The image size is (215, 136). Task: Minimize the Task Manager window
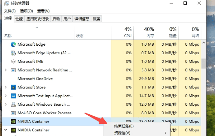(171, 3)
